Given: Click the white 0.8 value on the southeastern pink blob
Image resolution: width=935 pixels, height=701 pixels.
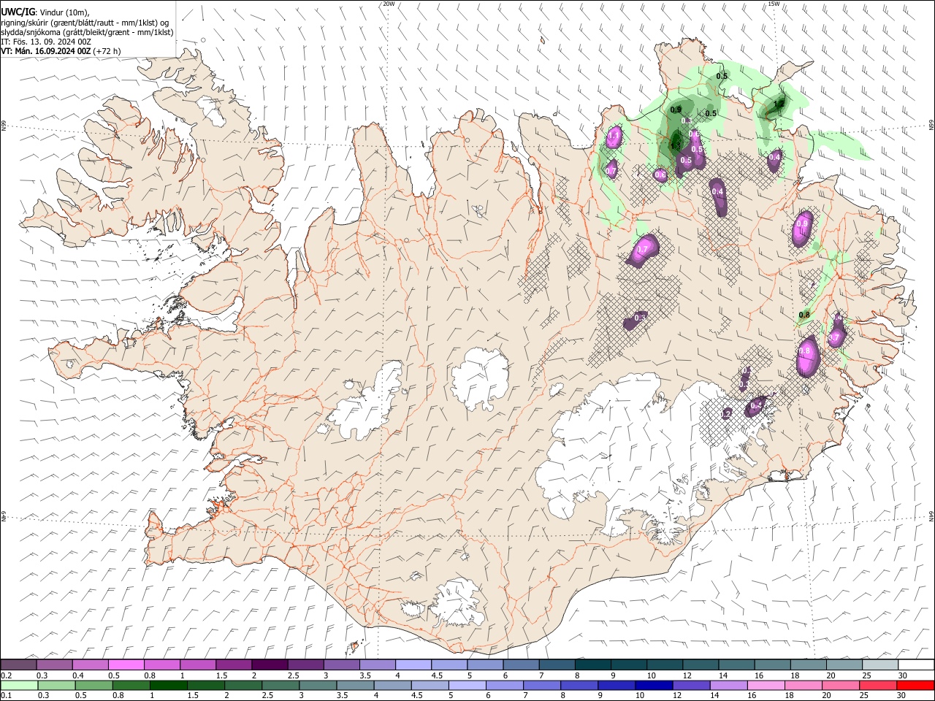Looking at the screenshot, I should [805, 351].
